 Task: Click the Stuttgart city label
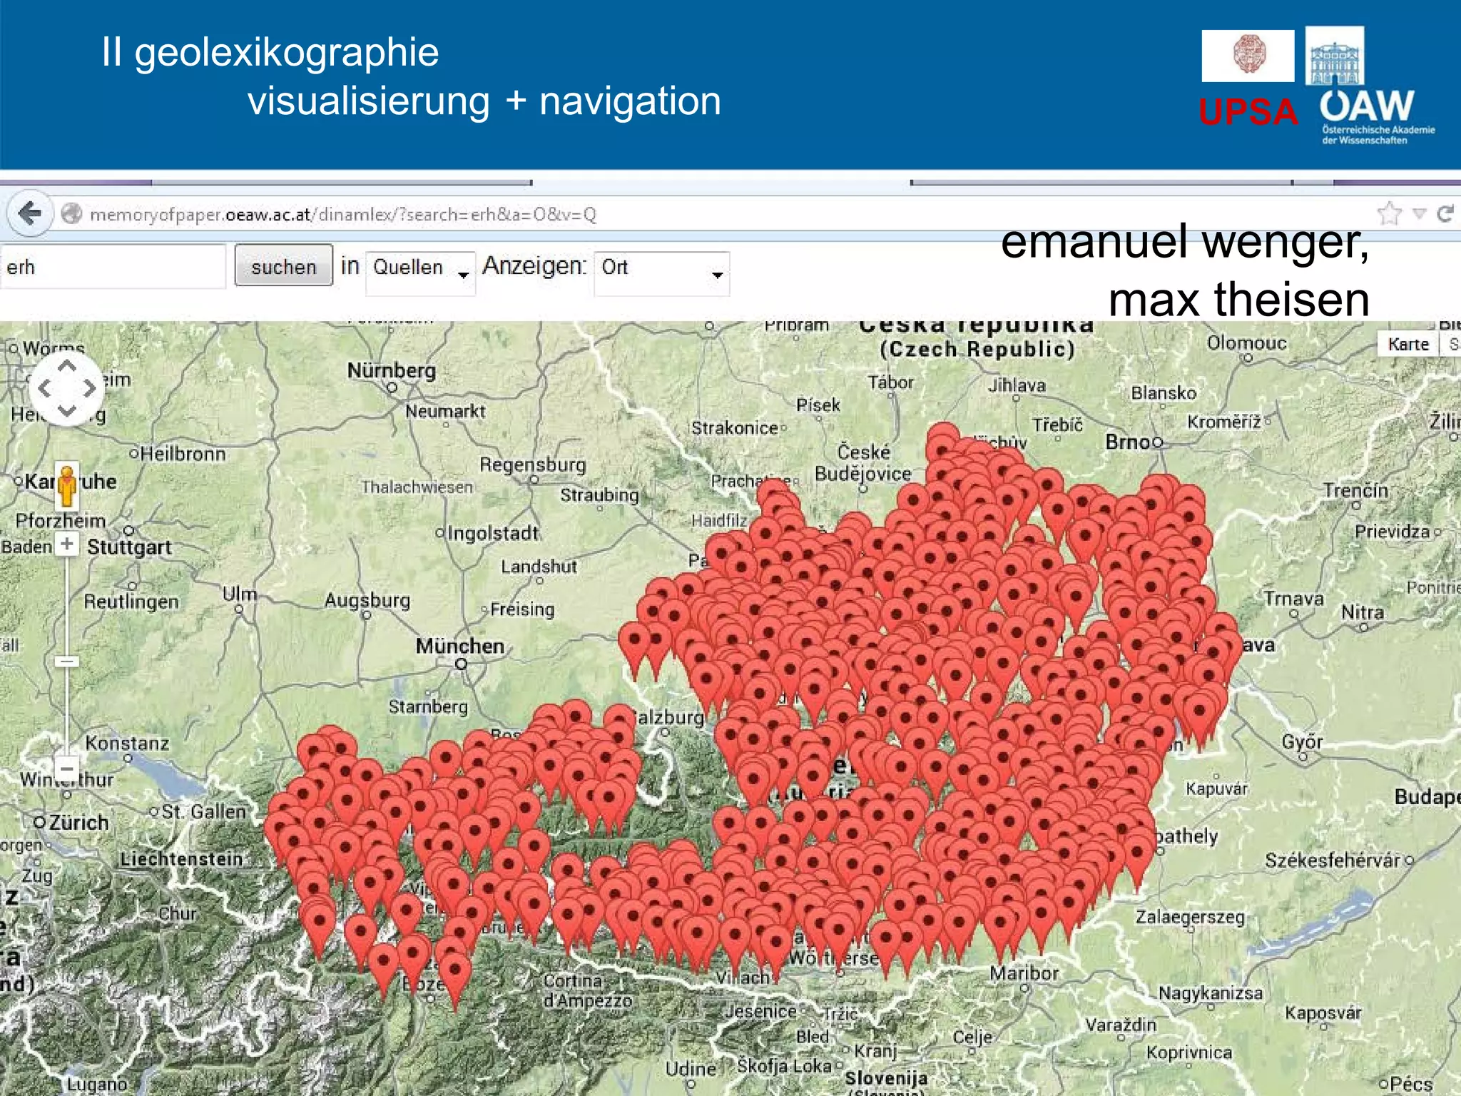pyautogui.click(x=129, y=547)
